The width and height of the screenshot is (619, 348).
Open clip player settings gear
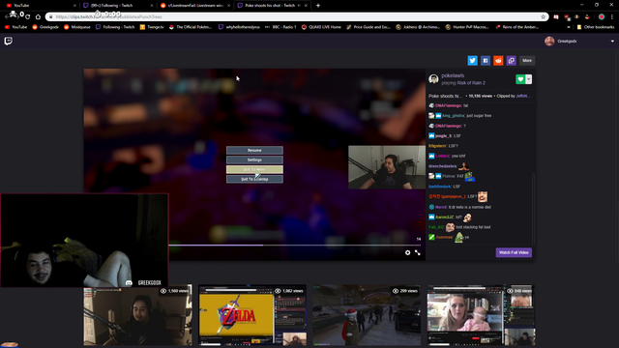point(408,252)
